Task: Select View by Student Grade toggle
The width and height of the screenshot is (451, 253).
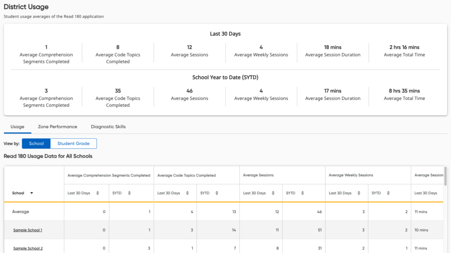Action: coord(73,143)
